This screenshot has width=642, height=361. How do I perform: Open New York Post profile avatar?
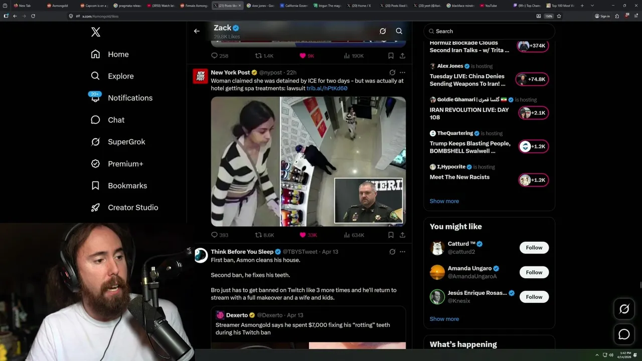[200, 76]
